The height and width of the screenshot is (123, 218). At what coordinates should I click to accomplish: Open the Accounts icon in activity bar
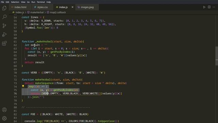[4, 110]
